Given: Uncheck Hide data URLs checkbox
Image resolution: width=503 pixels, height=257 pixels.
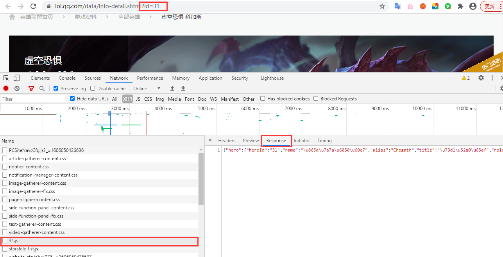Looking at the screenshot, I should tap(72, 98).
